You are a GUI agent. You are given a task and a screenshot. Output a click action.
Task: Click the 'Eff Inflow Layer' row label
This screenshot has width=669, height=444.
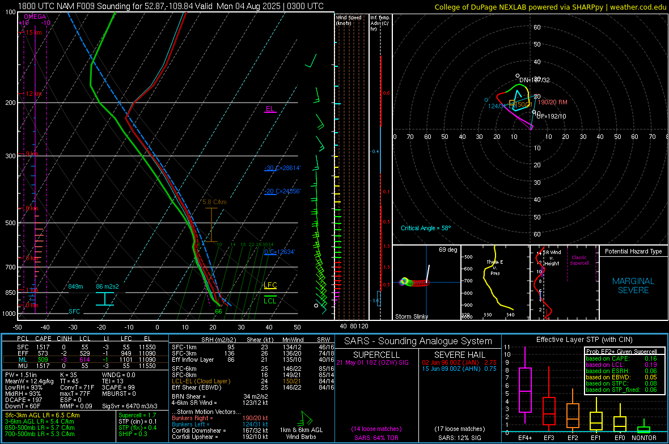pyautogui.click(x=193, y=360)
